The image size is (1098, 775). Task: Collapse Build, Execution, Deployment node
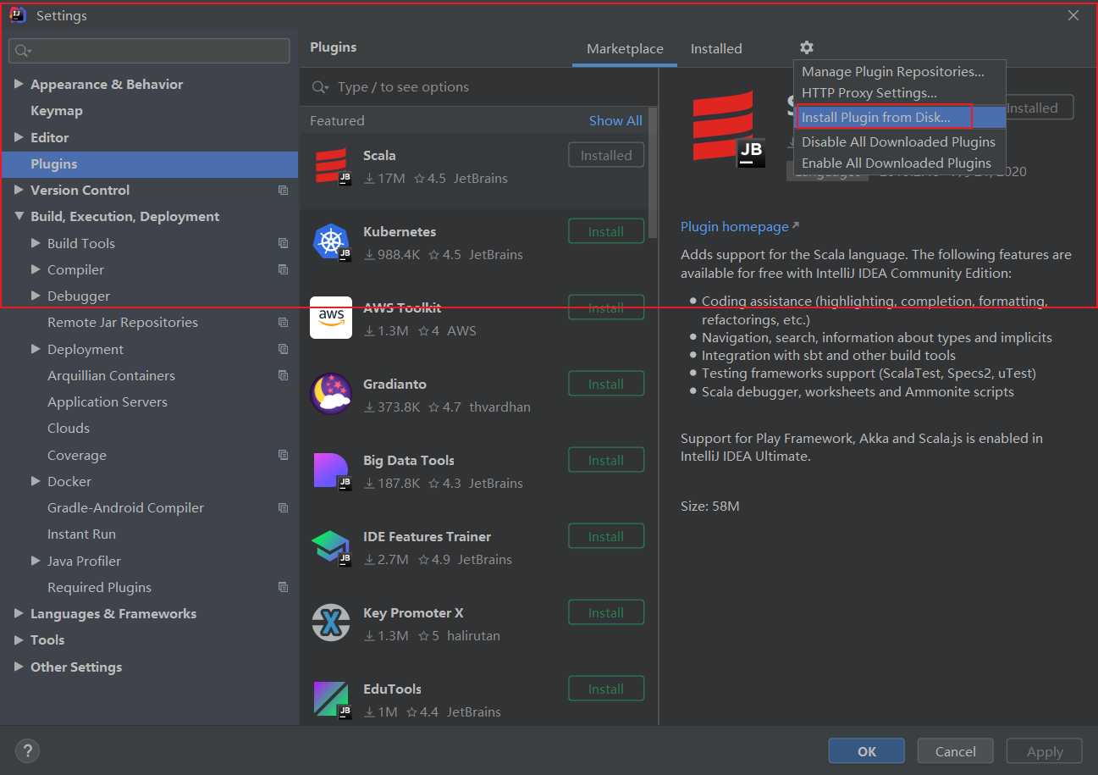[19, 216]
